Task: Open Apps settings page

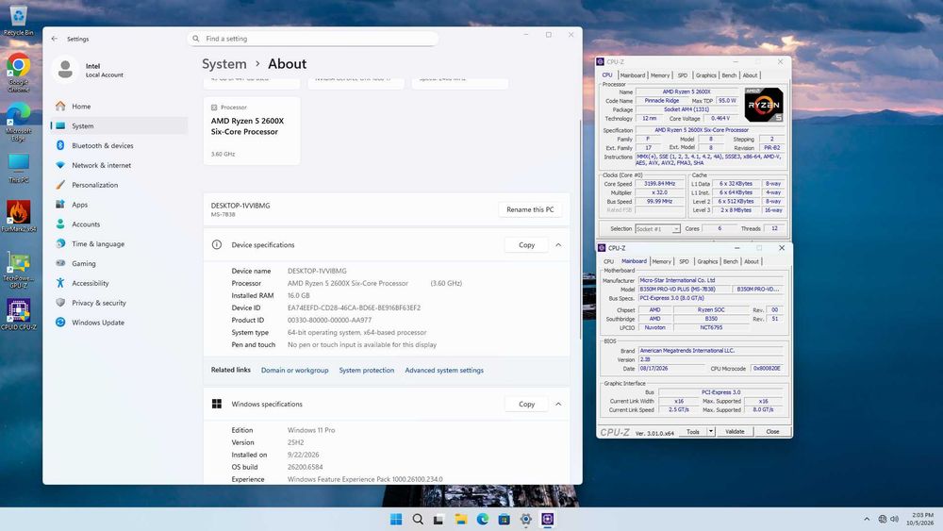Action: [119, 205]
